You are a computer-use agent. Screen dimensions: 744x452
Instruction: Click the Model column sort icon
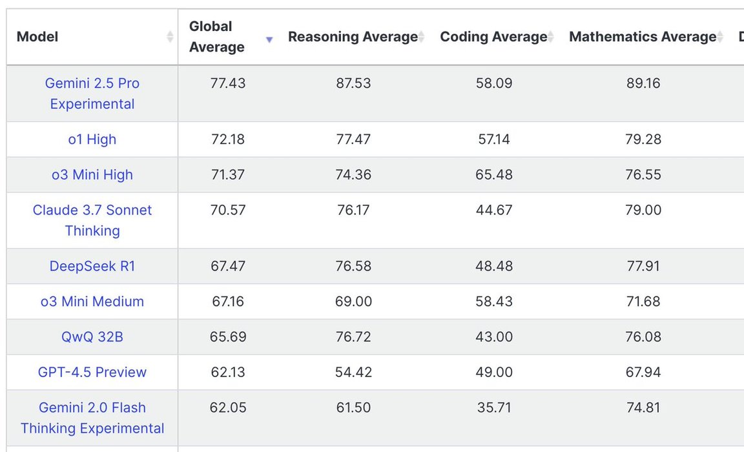click(x=170, y=37)
